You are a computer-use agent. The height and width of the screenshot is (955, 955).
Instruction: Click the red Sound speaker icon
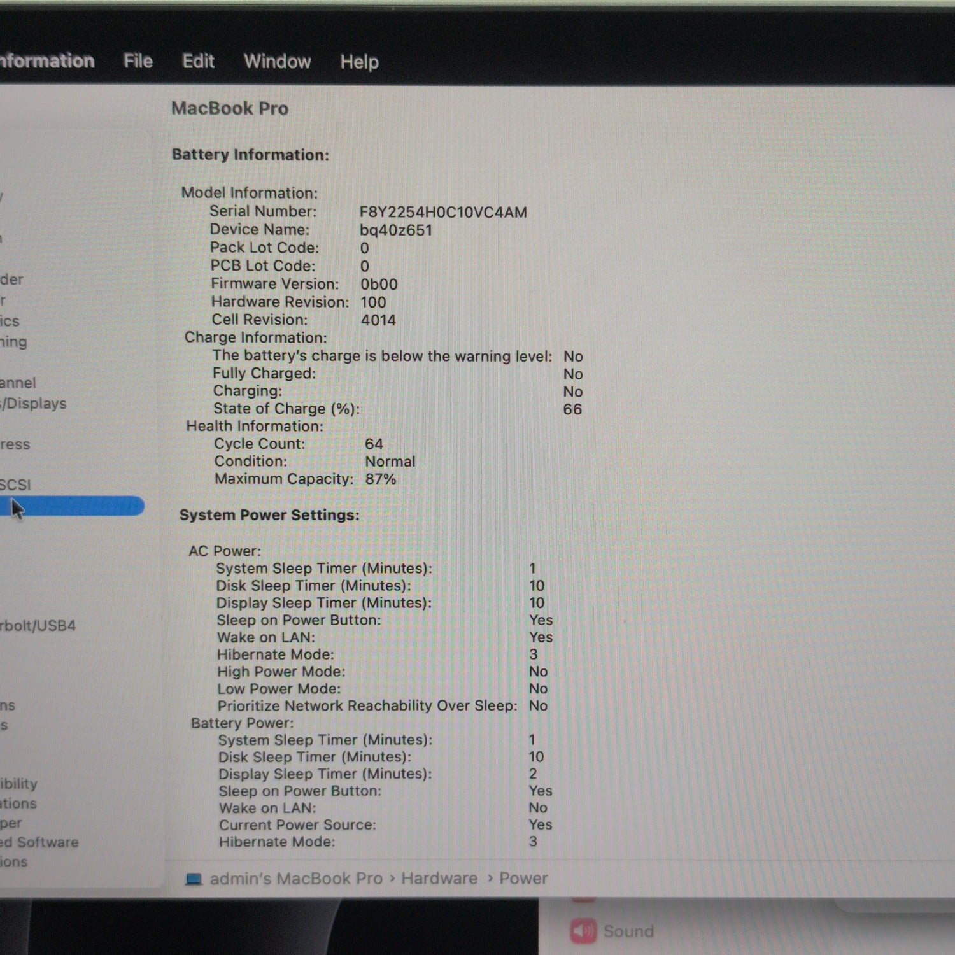pos(583,931)
